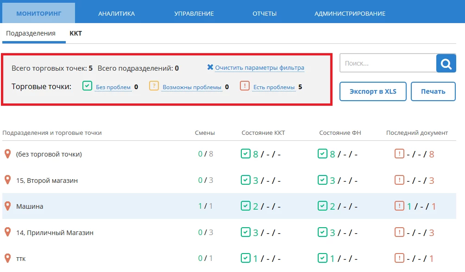This screenshot has height=272, width=465.
Task: Select the Подразделения tab
Action: (x=31, y=33)
